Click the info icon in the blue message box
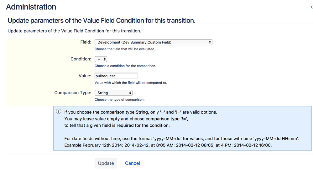 coord(59,111)
